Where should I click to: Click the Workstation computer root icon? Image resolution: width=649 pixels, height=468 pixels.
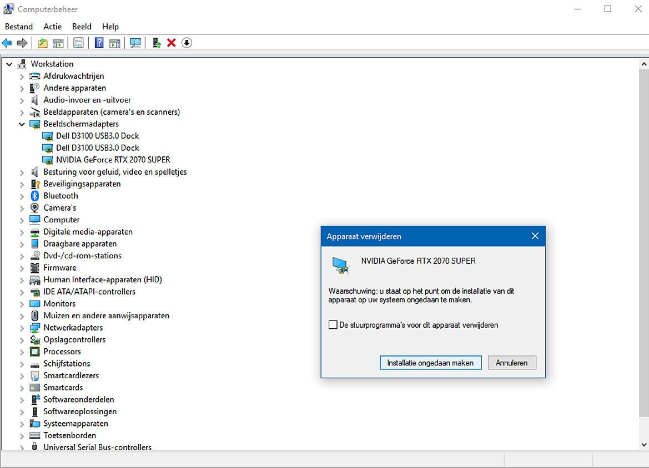(22, 64)
